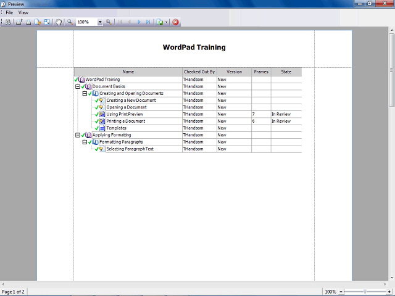395x296 pixels.
Task: Click the Templates document icon
Action: click(x=102, y=128)
